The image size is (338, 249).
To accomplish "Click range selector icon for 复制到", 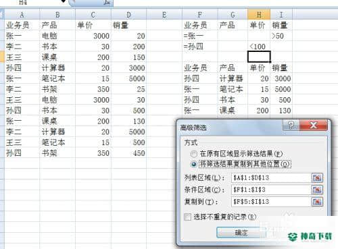I will (317, 202).
